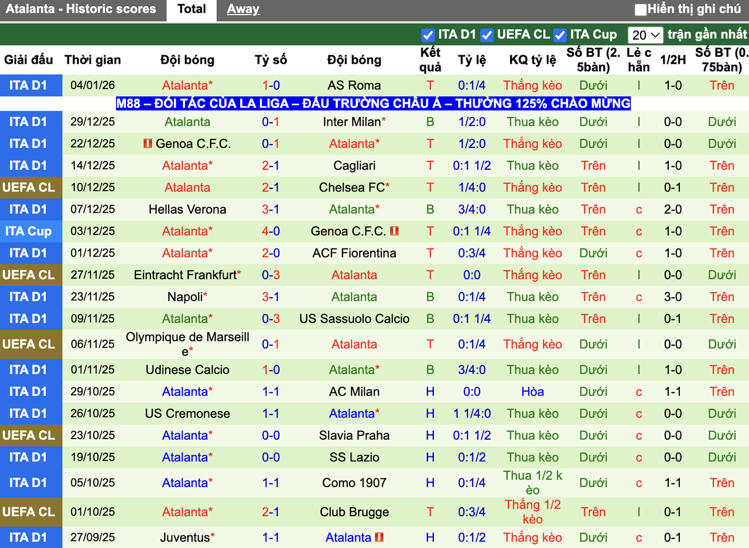The height and width of the screenshot is (548, 749).
Task: Uncheck the ITA D1 filter checkbox
Action: (x=428, y=35)
